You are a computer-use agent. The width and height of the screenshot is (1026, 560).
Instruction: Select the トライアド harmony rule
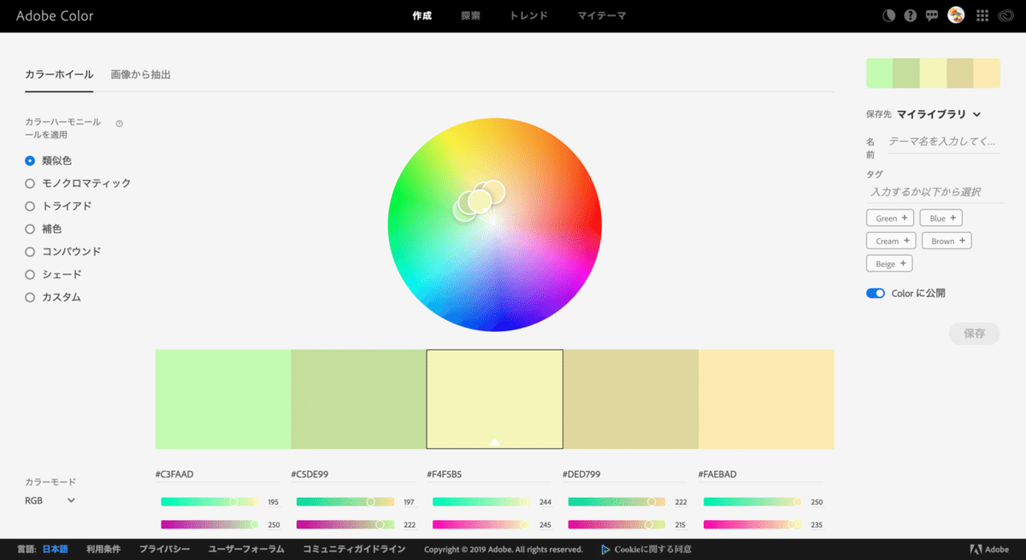tap(58, 207)
